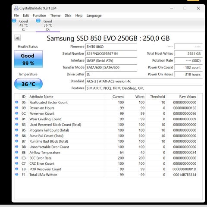Close the CrystalDiskInfo window
Image resolution: width=207 pixels, height=207 pixels.
pos(198,8)
